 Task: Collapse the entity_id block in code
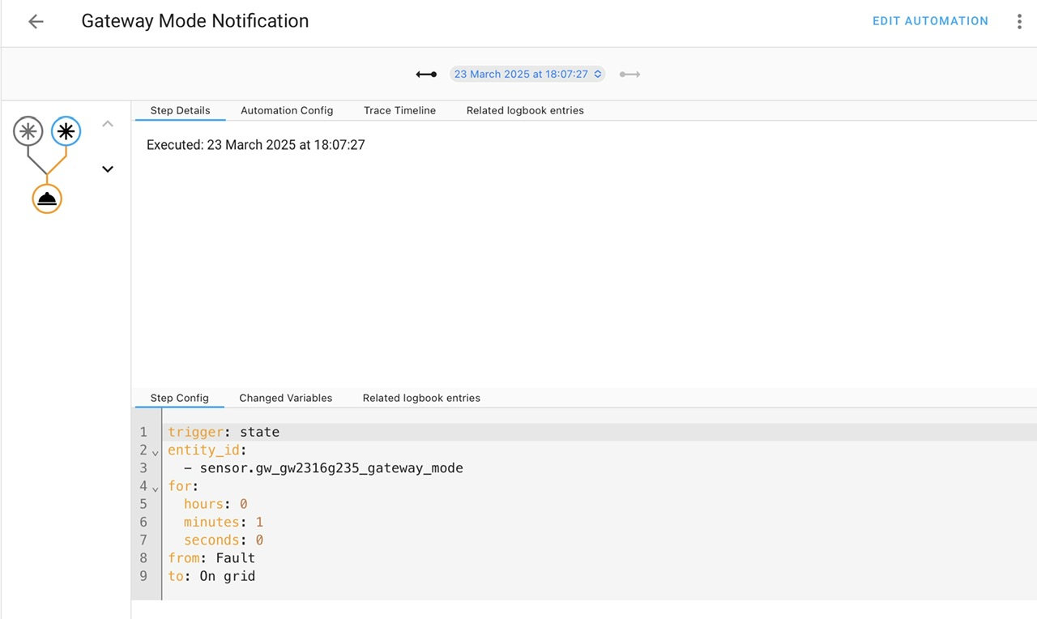[156, 452]
